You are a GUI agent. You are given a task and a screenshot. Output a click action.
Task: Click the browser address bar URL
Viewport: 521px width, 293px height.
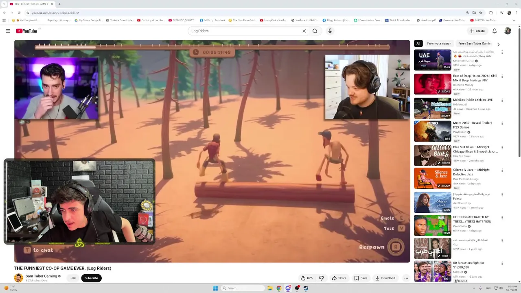(x=55, y=13)
